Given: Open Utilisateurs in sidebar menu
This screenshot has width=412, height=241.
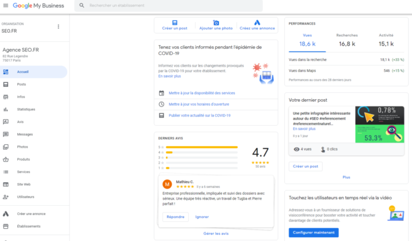Looking at the screenshot, I should (34, 197).
